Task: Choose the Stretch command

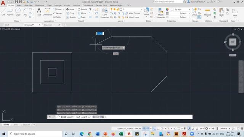Action: (x=71, y=17)
